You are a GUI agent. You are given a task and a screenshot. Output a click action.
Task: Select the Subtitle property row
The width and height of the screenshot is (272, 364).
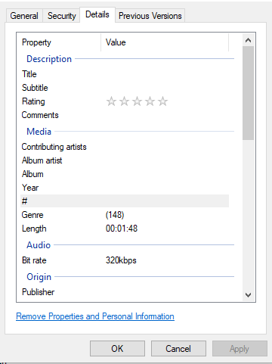(x=125, y=88)
